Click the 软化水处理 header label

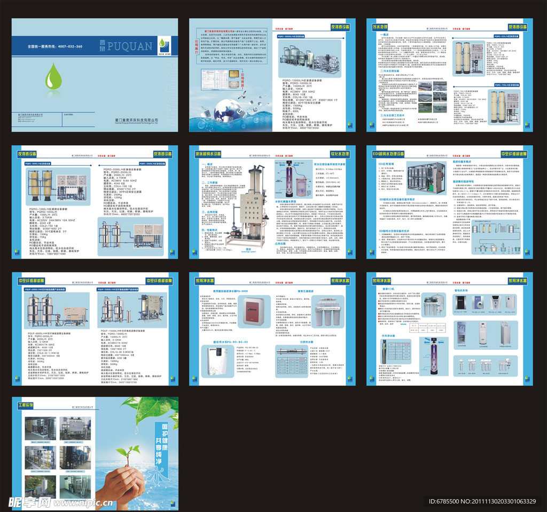coord(339,154)
